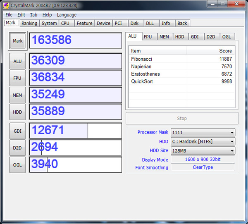Switch to the Feature tab
Image resolution: width=248 pixels, height=224 pixels.
(x=84, y=23)
